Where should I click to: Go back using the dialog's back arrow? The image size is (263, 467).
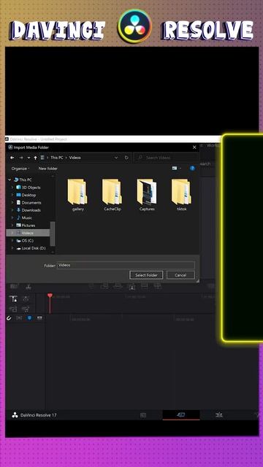pyautogui.click(x=12, y=158)
